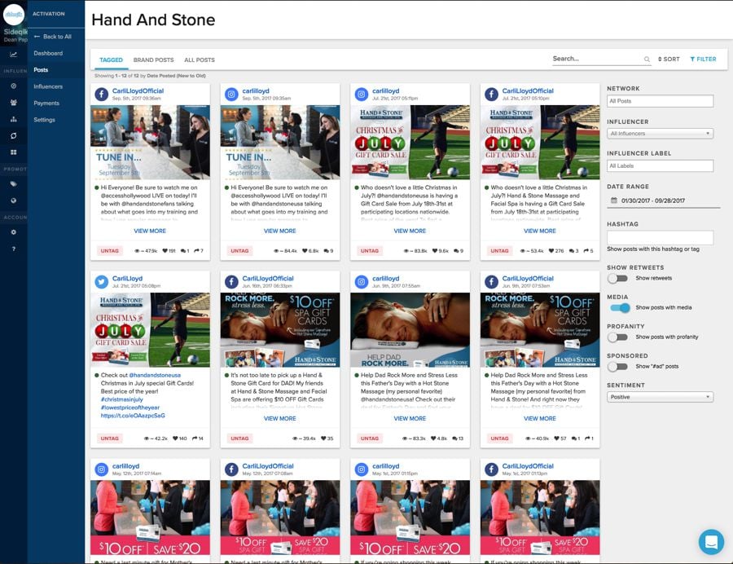Click Instagram icon on Jul. 21st 05:11pm post

(362, 94)
